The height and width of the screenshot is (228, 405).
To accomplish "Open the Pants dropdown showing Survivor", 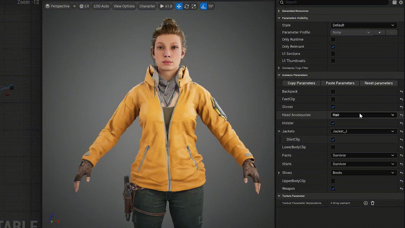I will 364,155.
